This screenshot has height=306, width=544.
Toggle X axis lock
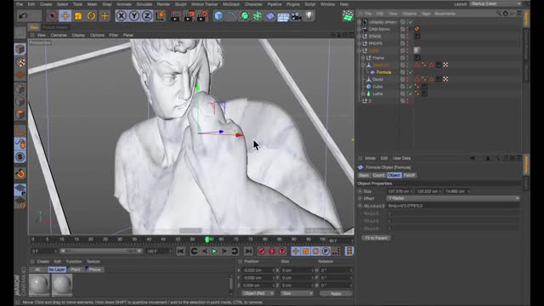tap(121, 16)
